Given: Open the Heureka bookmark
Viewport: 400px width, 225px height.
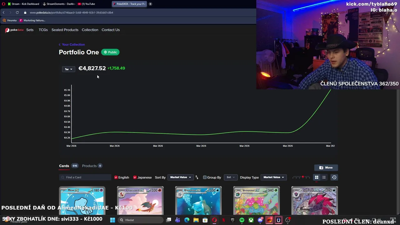Looking at the screenshot, I should 10,20.
